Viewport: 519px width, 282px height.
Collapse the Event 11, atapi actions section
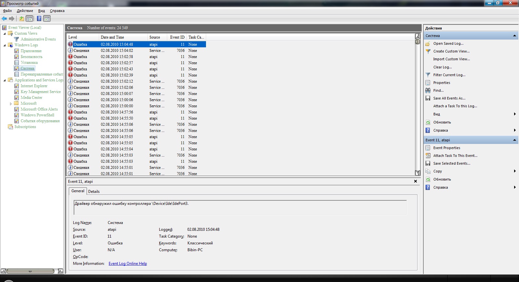[x=514, y=140]
